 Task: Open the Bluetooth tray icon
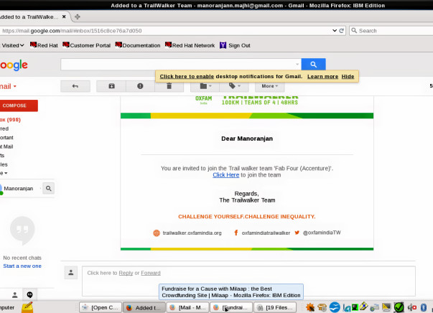coord(424,307)
